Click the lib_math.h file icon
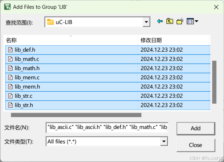The width and height of the screenshot is (224, 162). click(10, 69)
